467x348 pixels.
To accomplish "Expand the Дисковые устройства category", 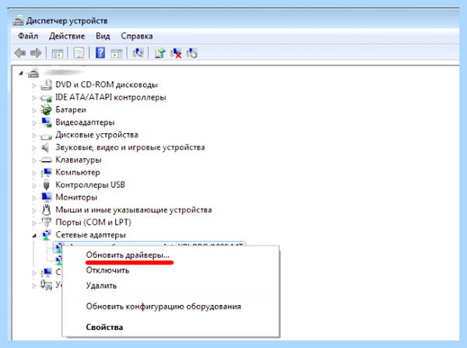I will pyautogui.click(x=34, y=135).
